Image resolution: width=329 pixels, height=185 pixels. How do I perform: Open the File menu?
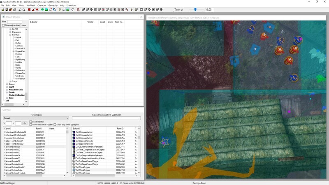tap(2, 5)
